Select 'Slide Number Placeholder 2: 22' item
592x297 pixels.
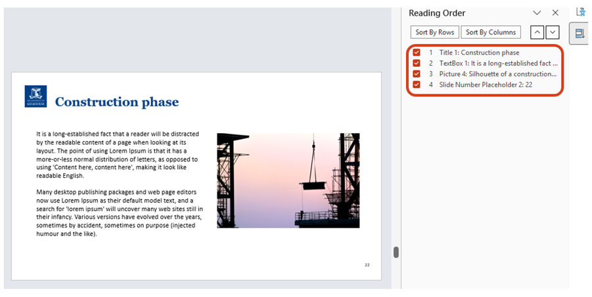pyautogui.click(x=486, y=85)
